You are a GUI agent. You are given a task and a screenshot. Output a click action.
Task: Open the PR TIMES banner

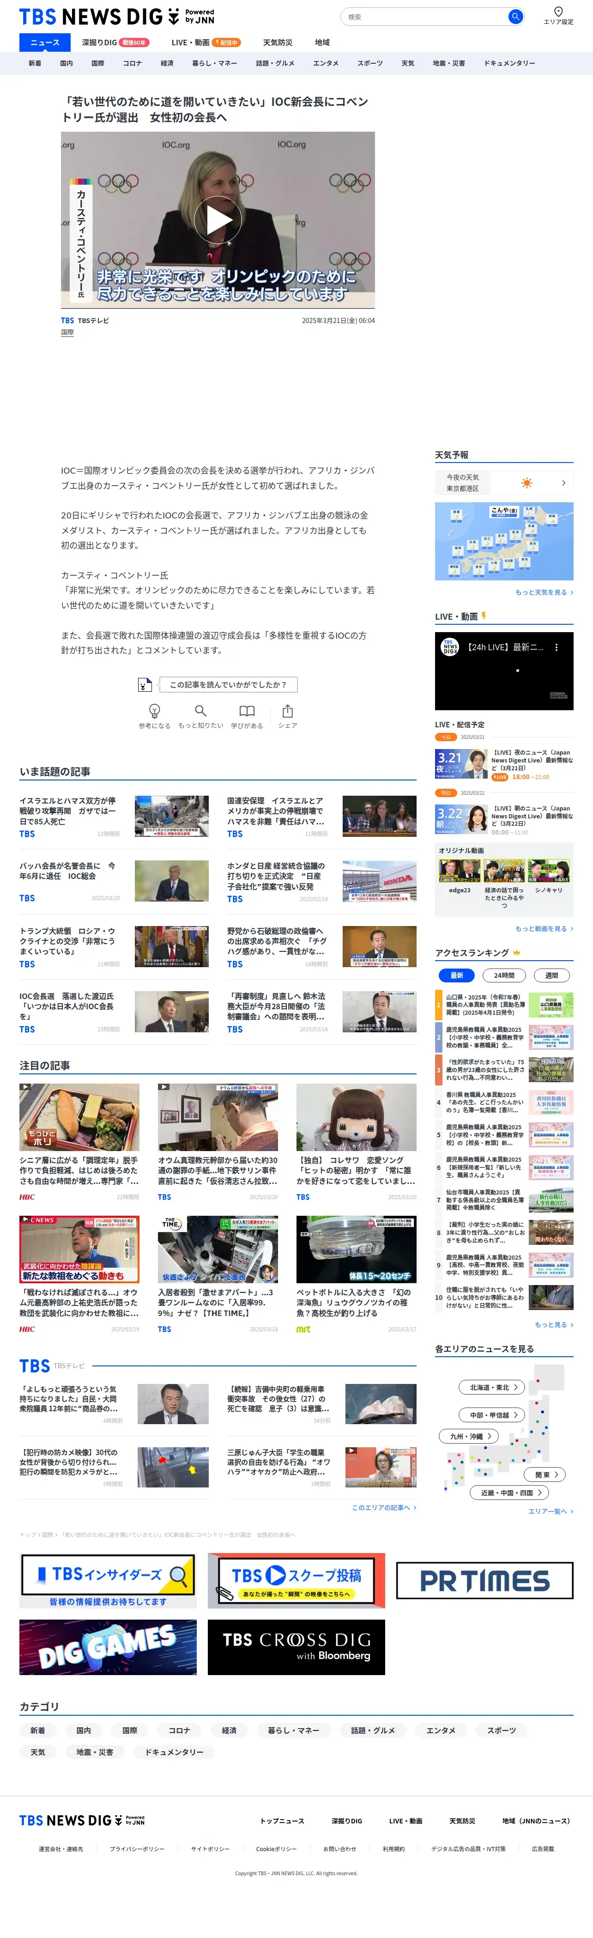[x=485, y=1581]
